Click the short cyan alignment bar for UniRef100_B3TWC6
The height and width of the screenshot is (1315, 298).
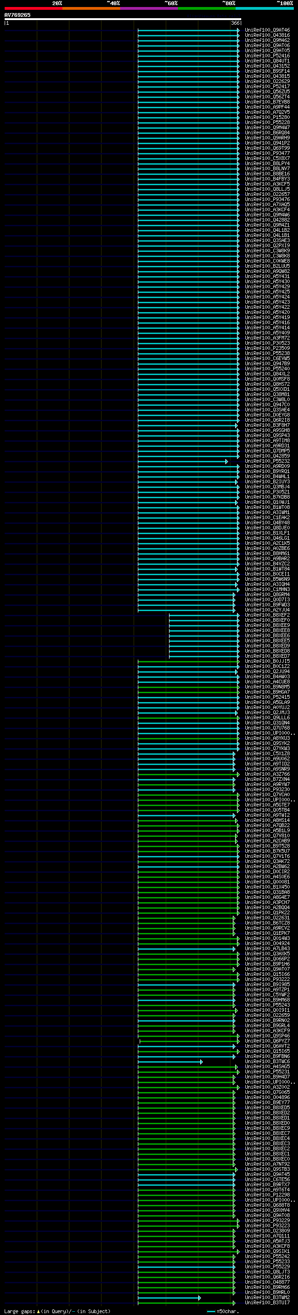point(170,1061)
